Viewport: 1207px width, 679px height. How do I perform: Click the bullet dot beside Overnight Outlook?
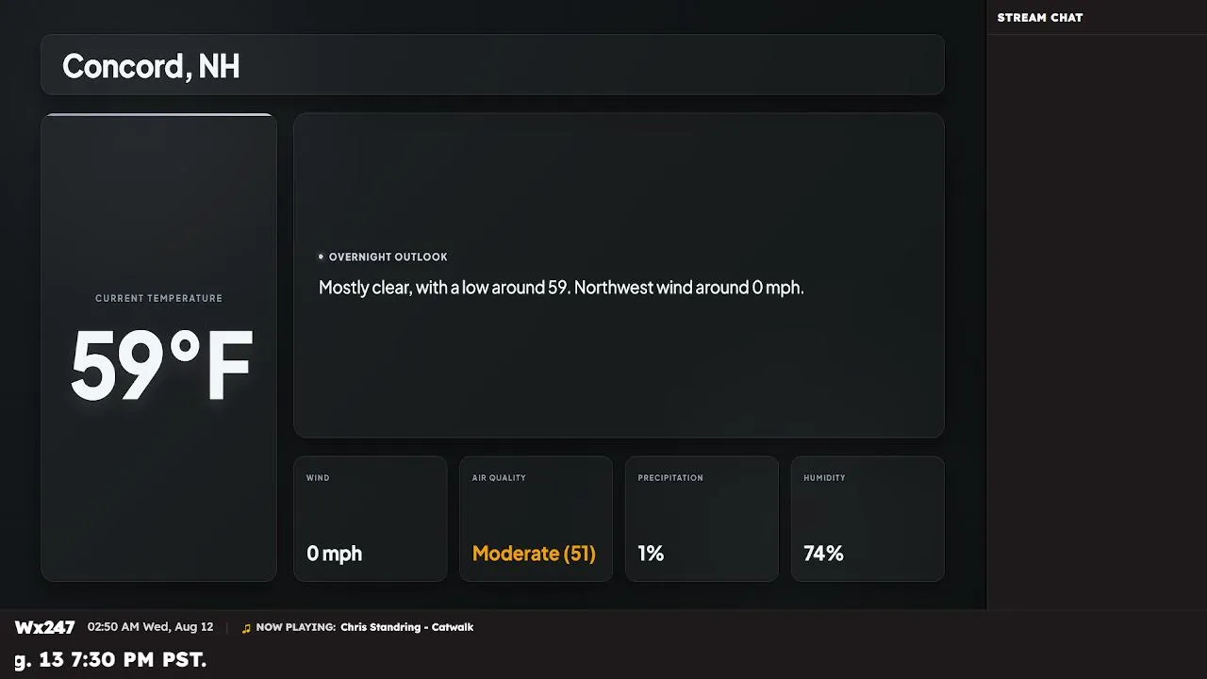[321, 257]
